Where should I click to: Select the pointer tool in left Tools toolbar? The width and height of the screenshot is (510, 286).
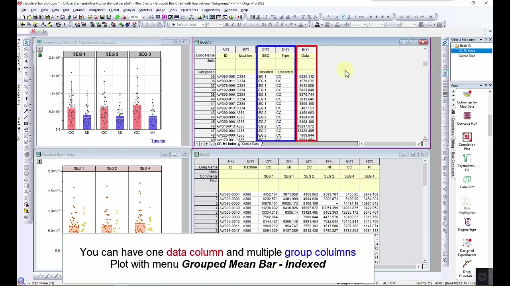tap(26, 43)
